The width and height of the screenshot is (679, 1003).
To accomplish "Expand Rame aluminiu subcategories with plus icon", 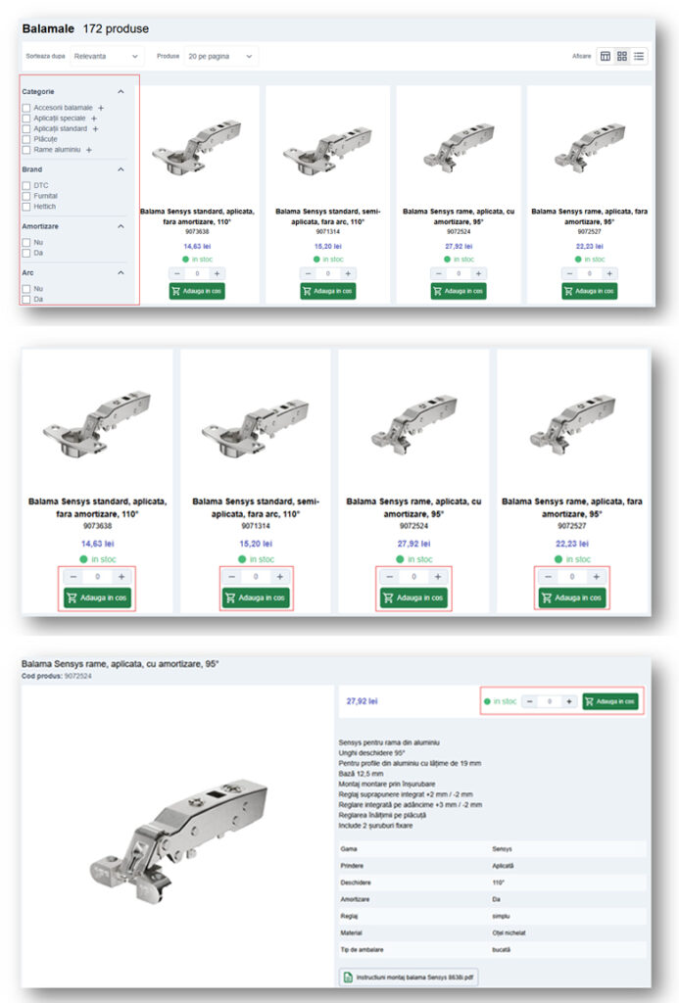I will tap(89, 150).
